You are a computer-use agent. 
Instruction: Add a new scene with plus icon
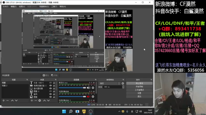point(4,100)
